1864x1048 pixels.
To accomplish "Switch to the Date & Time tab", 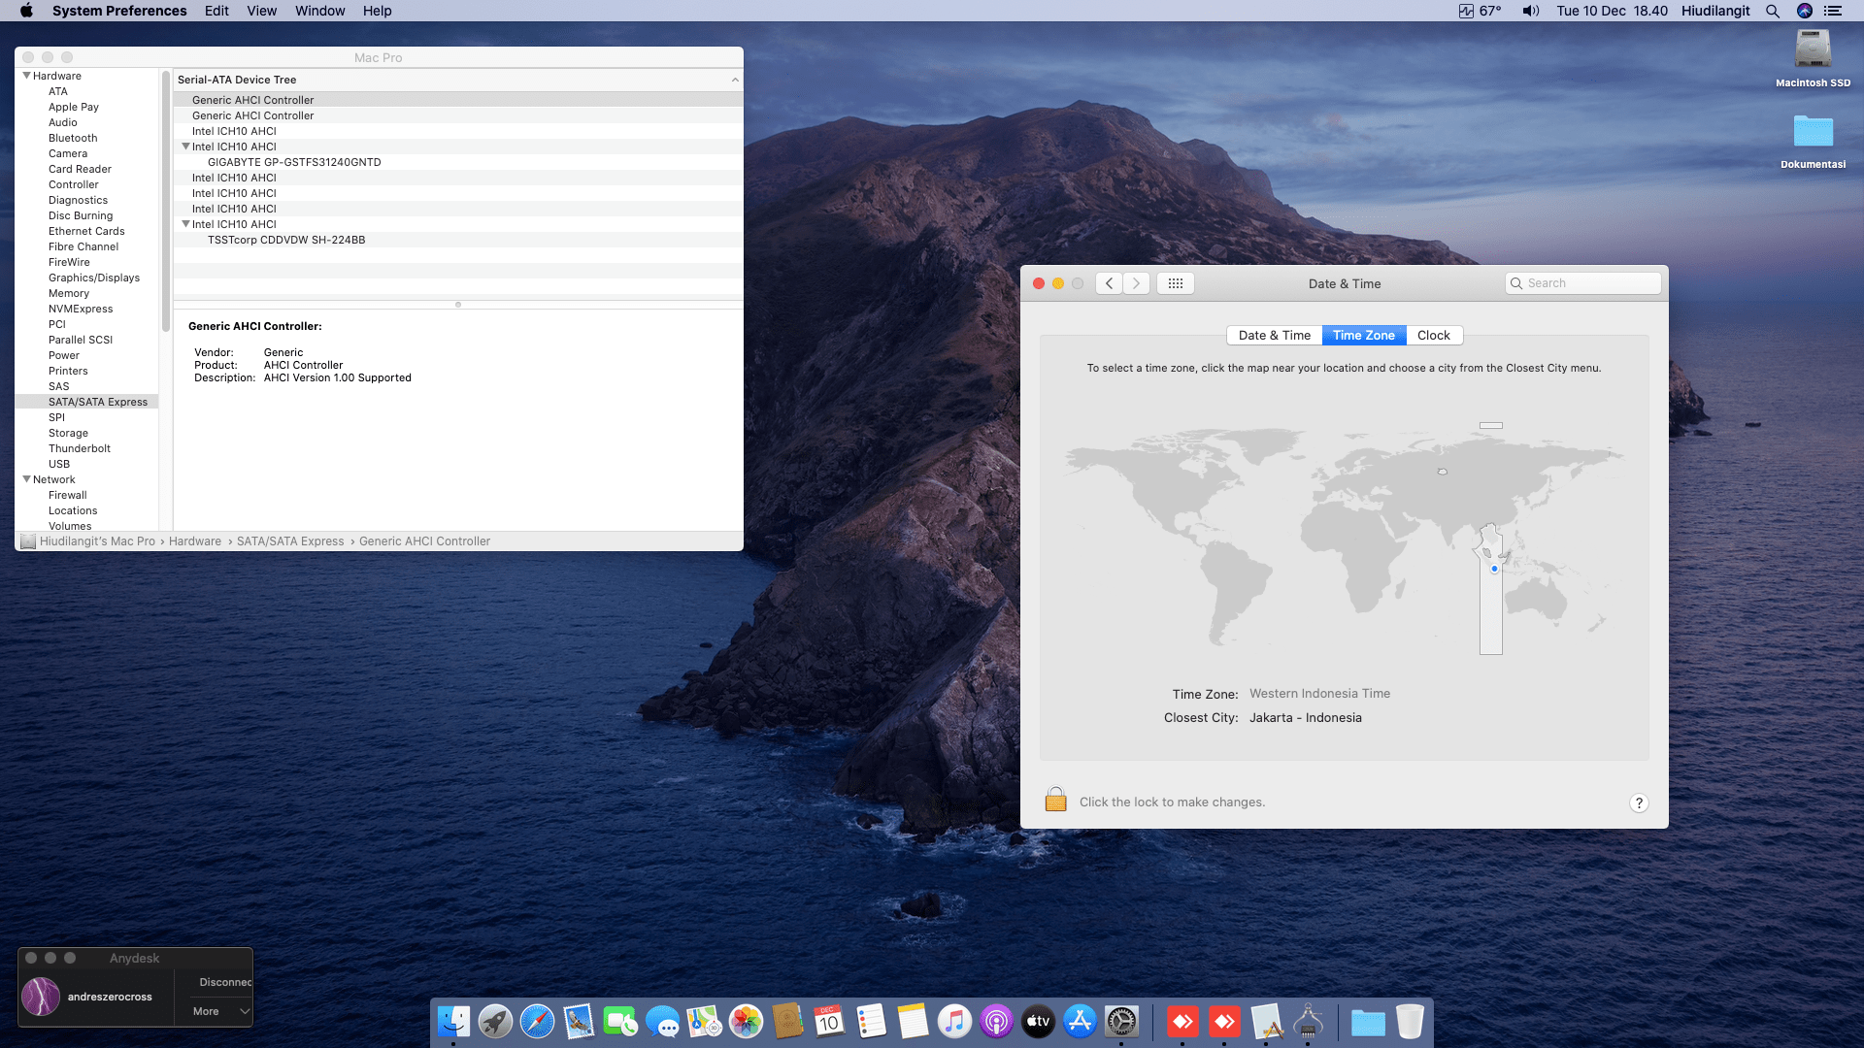I will tap(1274, 336).
